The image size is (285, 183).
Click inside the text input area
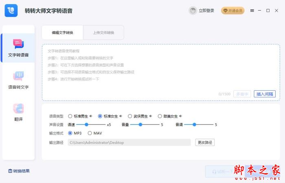tap(161, 72)
